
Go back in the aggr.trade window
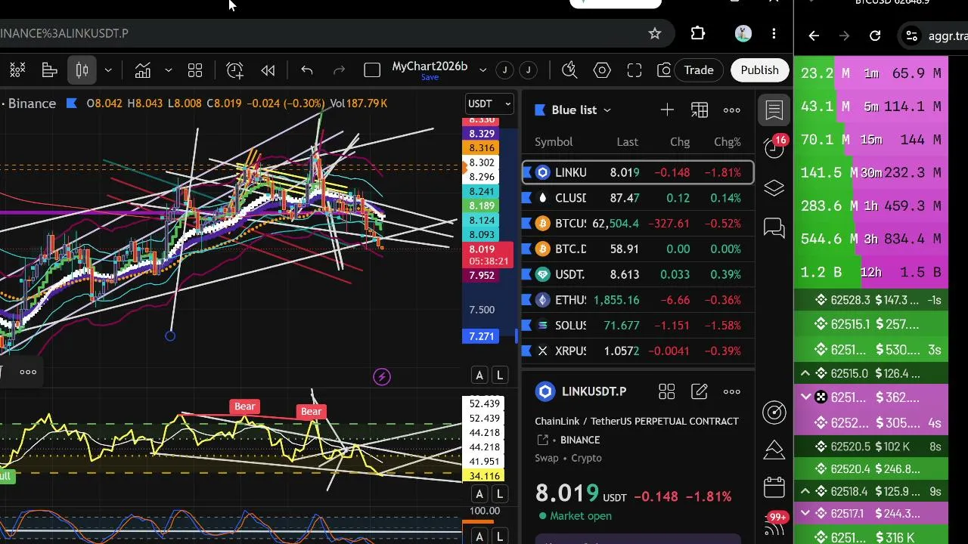point(814,36)
